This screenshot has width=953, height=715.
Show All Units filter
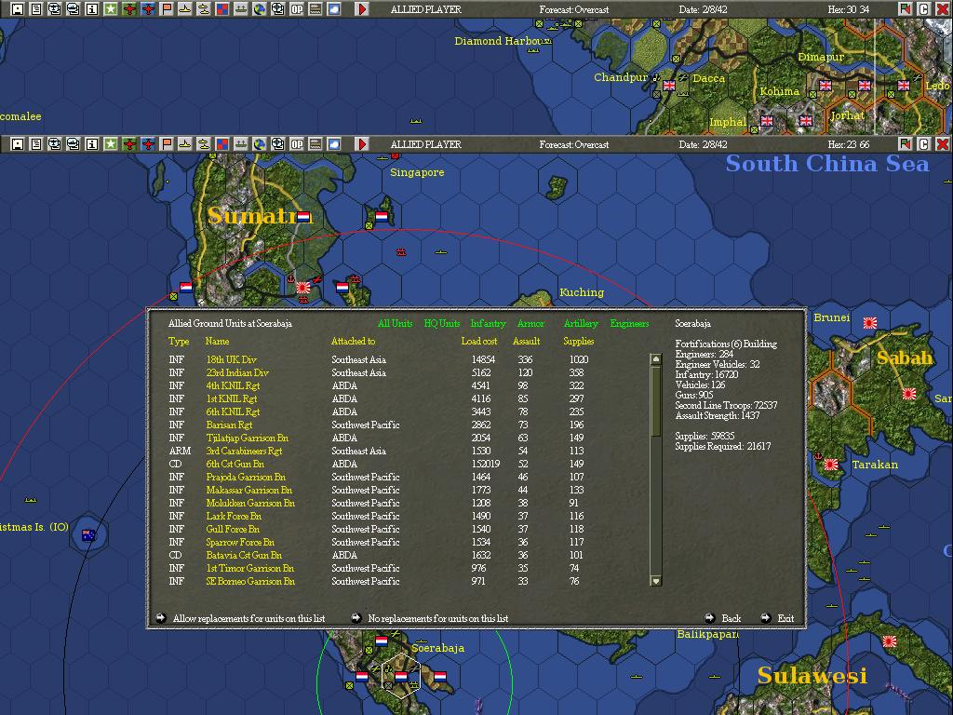tap(395, 323)
